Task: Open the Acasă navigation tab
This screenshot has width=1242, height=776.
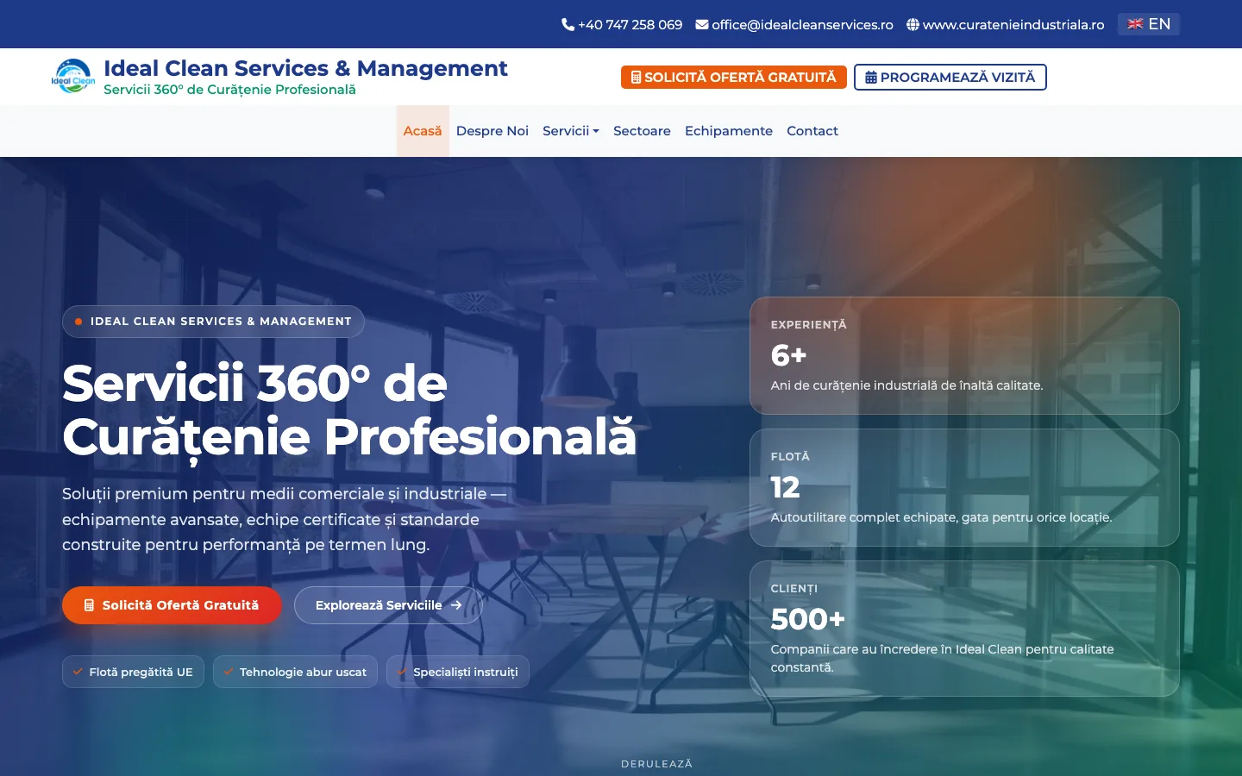Action: 423,131
